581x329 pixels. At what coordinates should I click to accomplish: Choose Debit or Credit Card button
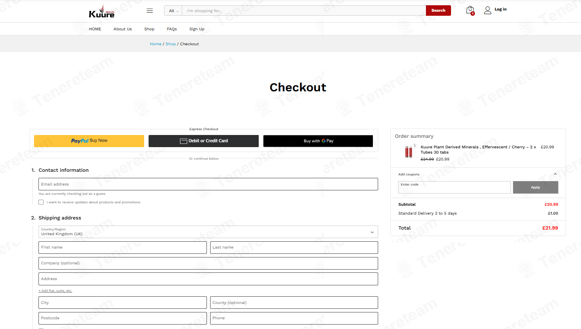click(204, 141)
